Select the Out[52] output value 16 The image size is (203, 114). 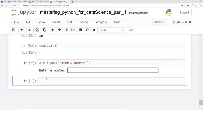coord(41,36)
